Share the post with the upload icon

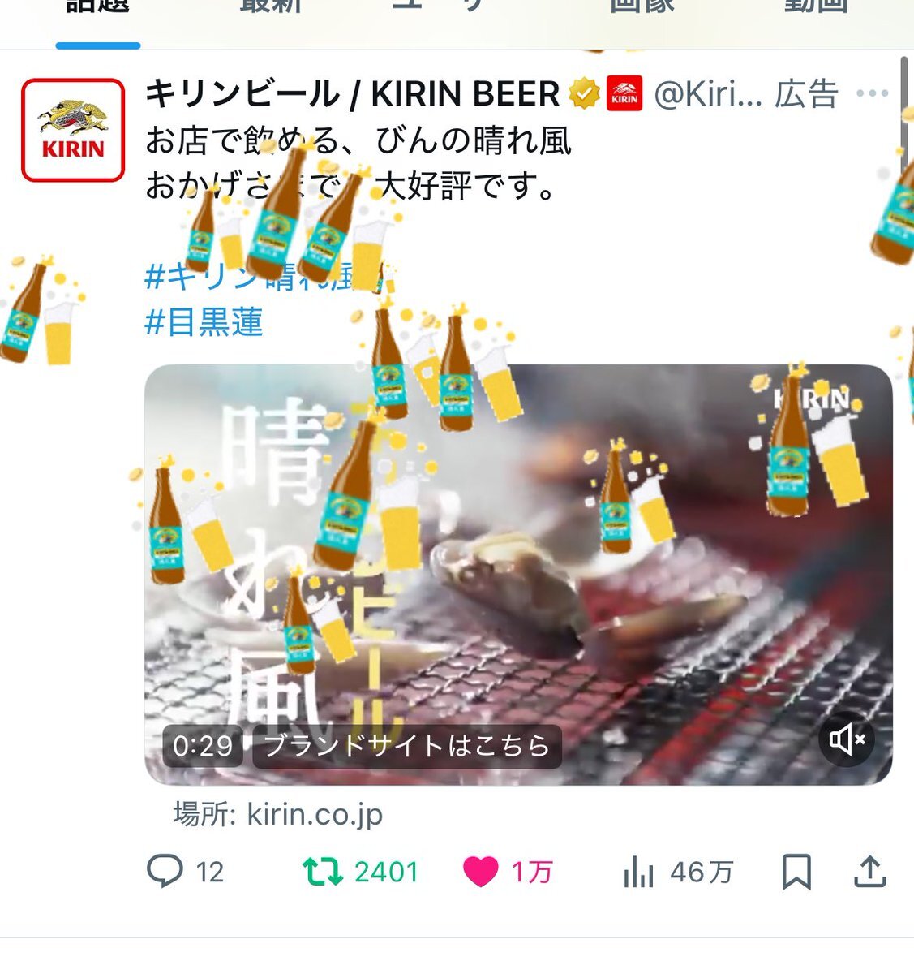click(x=870, y=872)
